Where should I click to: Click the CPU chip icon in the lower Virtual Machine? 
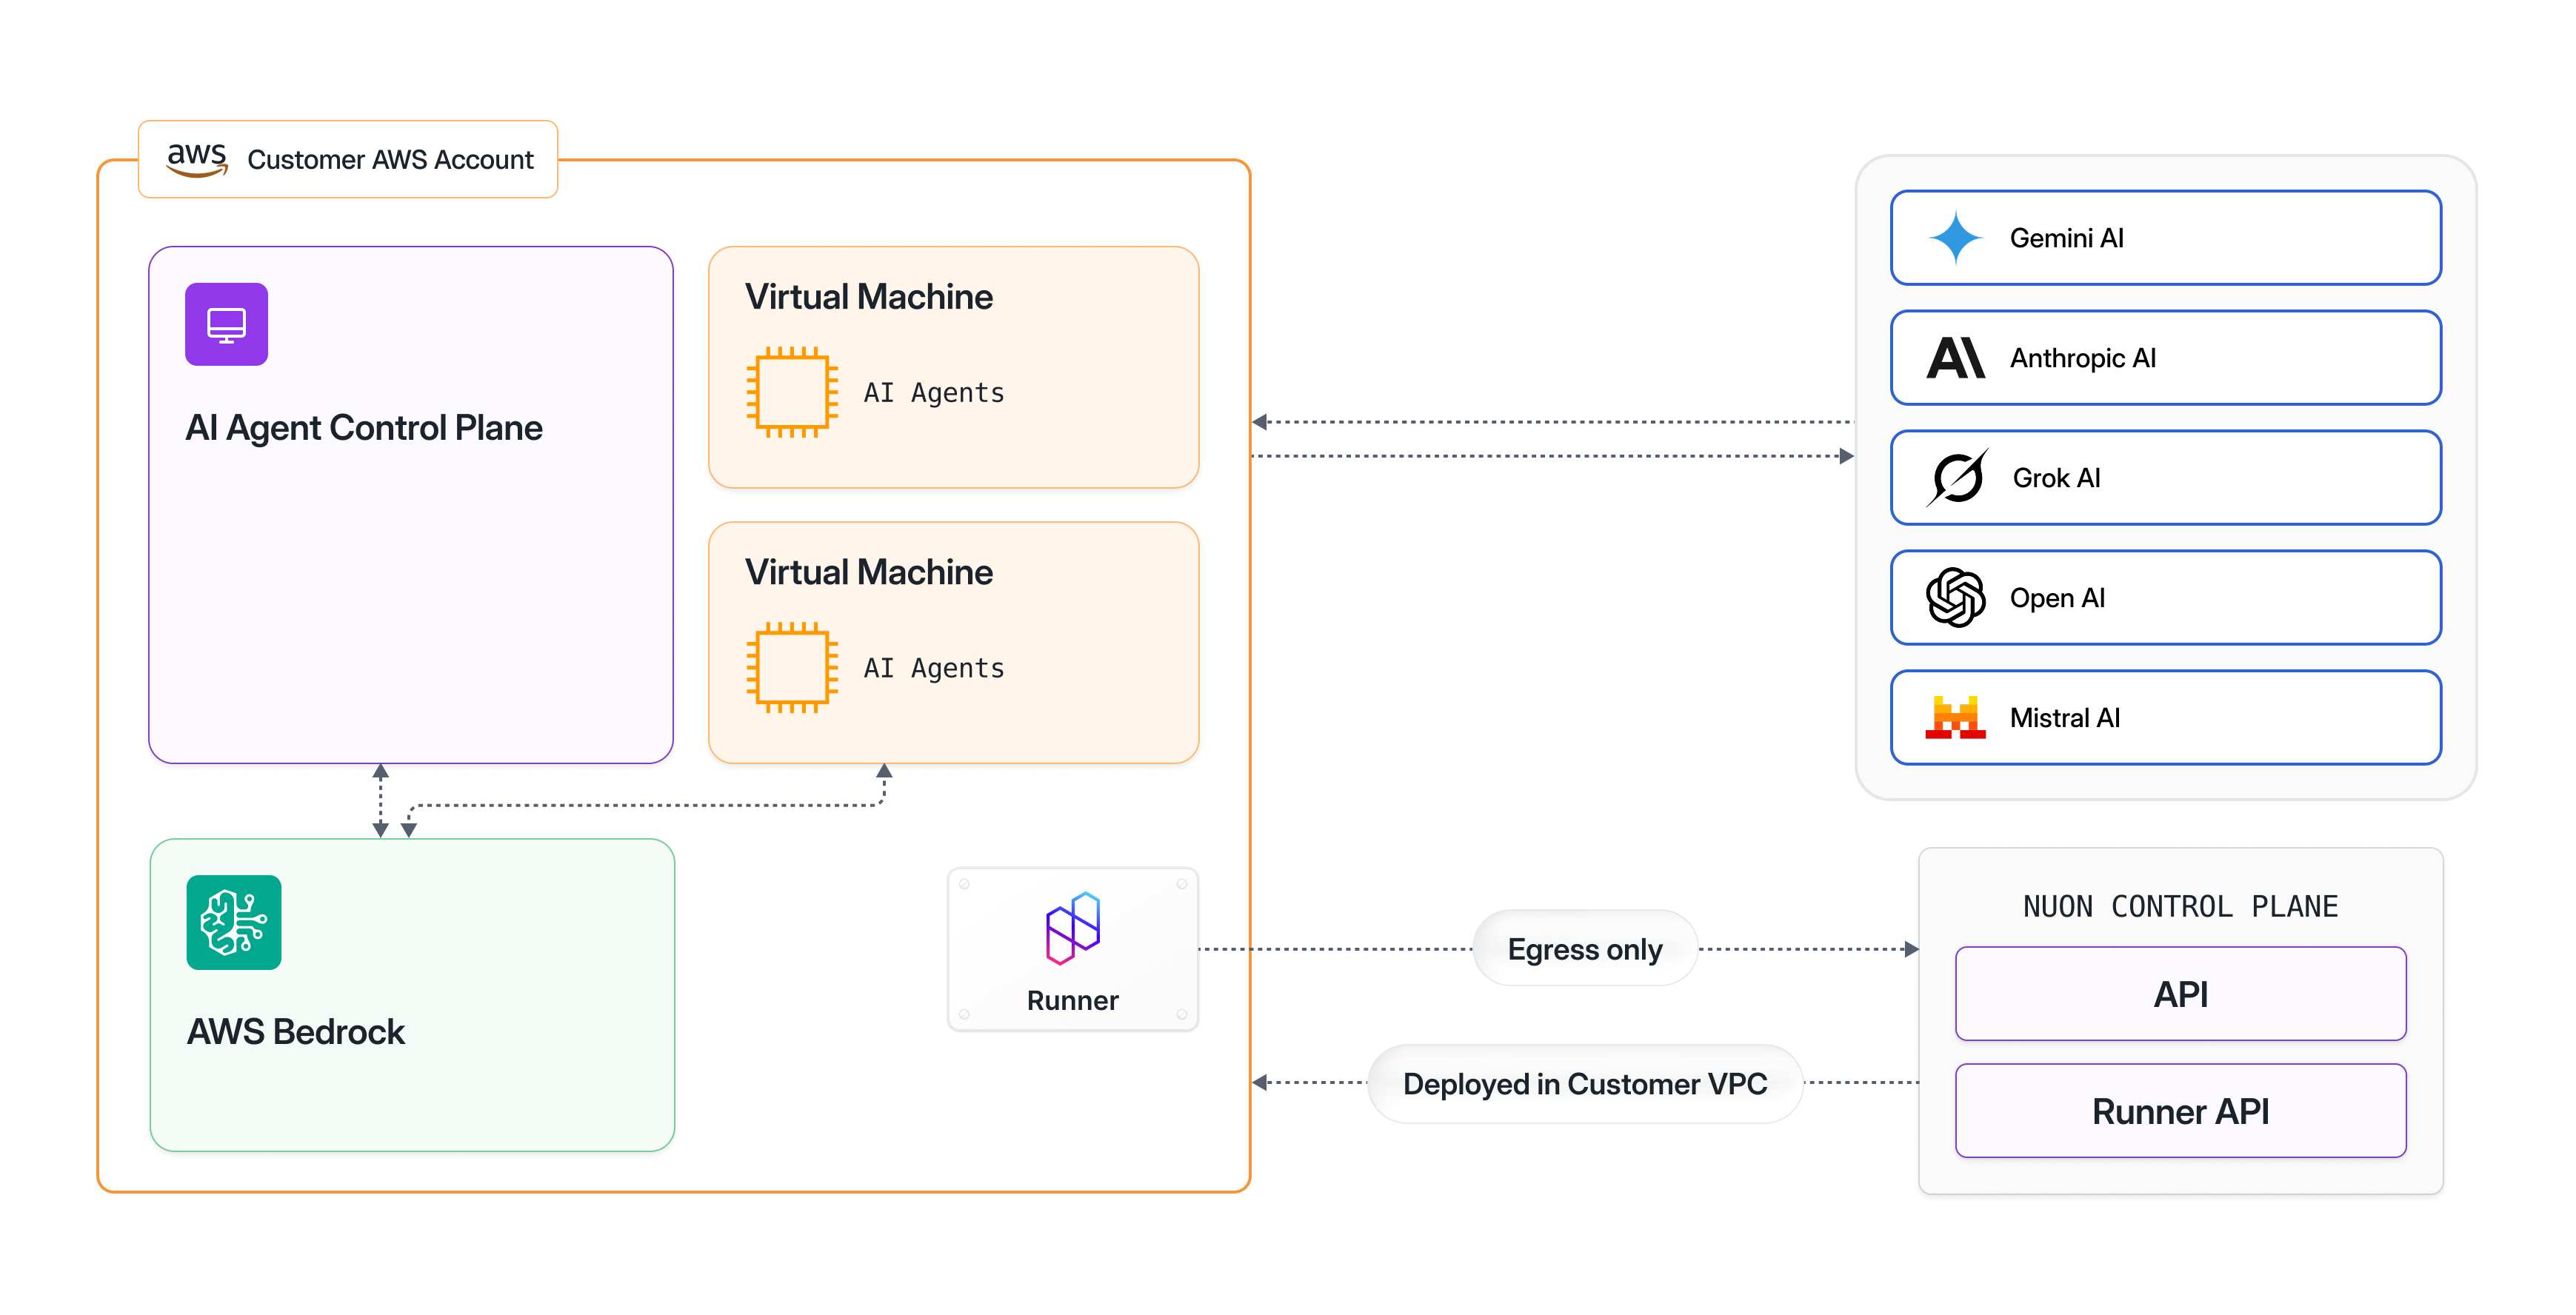pyautogui.click(x=791, y=667)
